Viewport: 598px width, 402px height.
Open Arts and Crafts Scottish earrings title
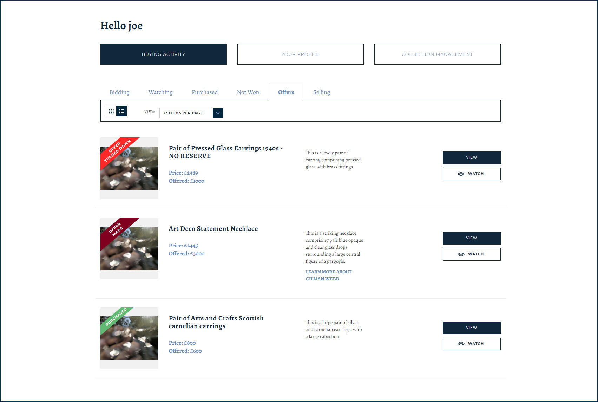[x=216, y=322]
